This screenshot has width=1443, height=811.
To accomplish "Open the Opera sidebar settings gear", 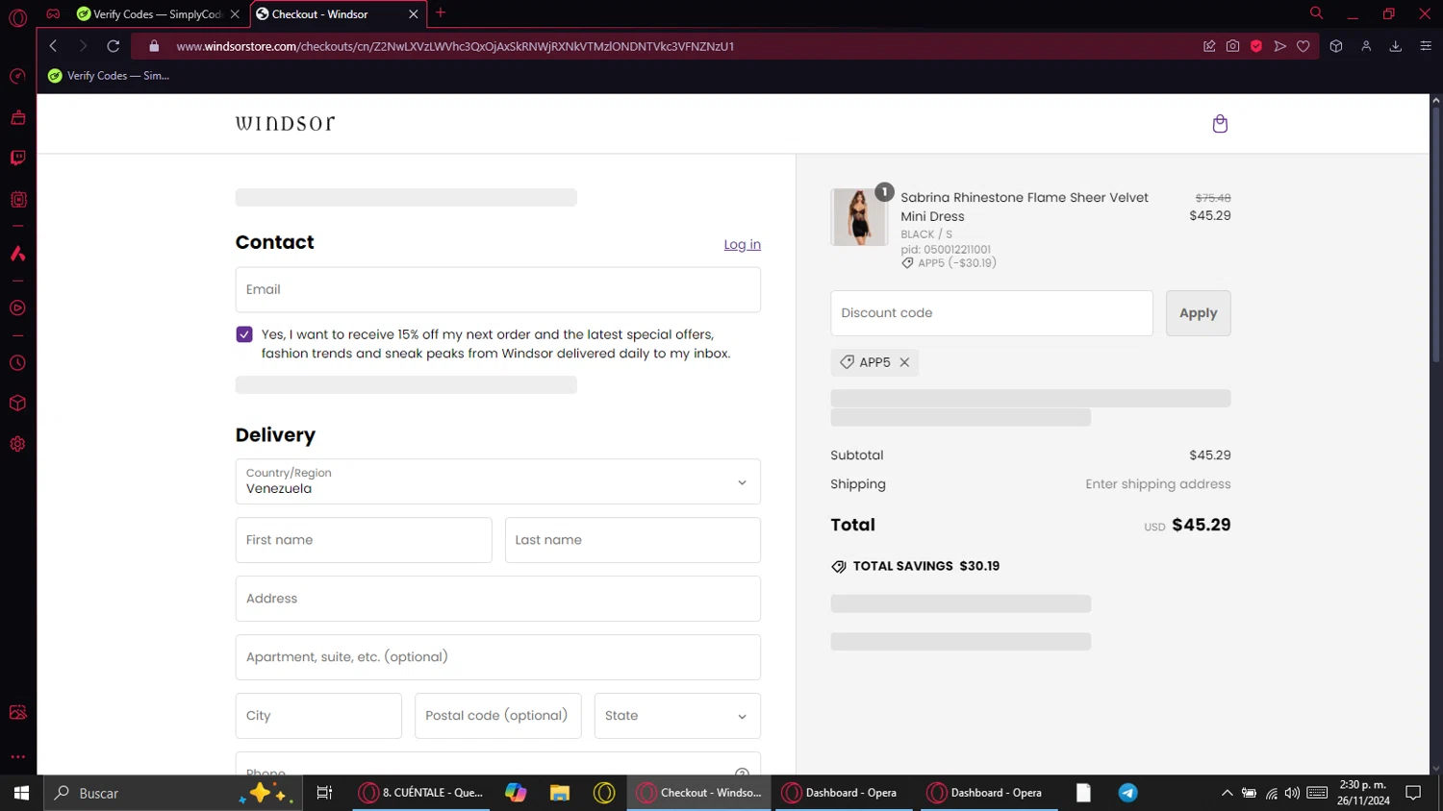I will click(17, 444).
